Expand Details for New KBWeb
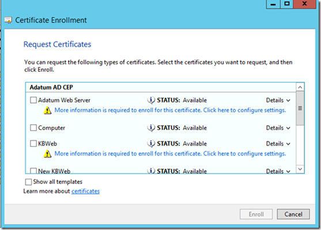Screen dimensions: 321x230 pyautogui.click(x=278, y=171)
